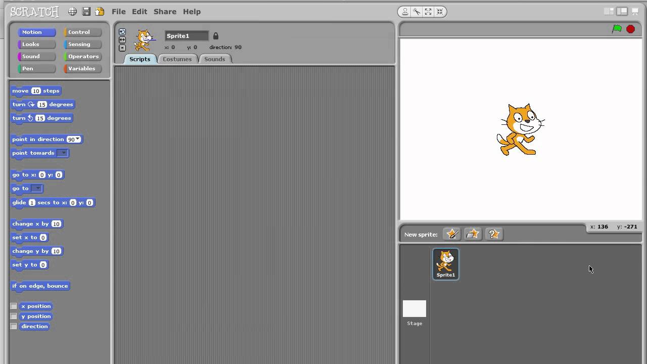The image size is (647, 364).
Task: Click the green flag to start
Action: [x=617, y=29]
